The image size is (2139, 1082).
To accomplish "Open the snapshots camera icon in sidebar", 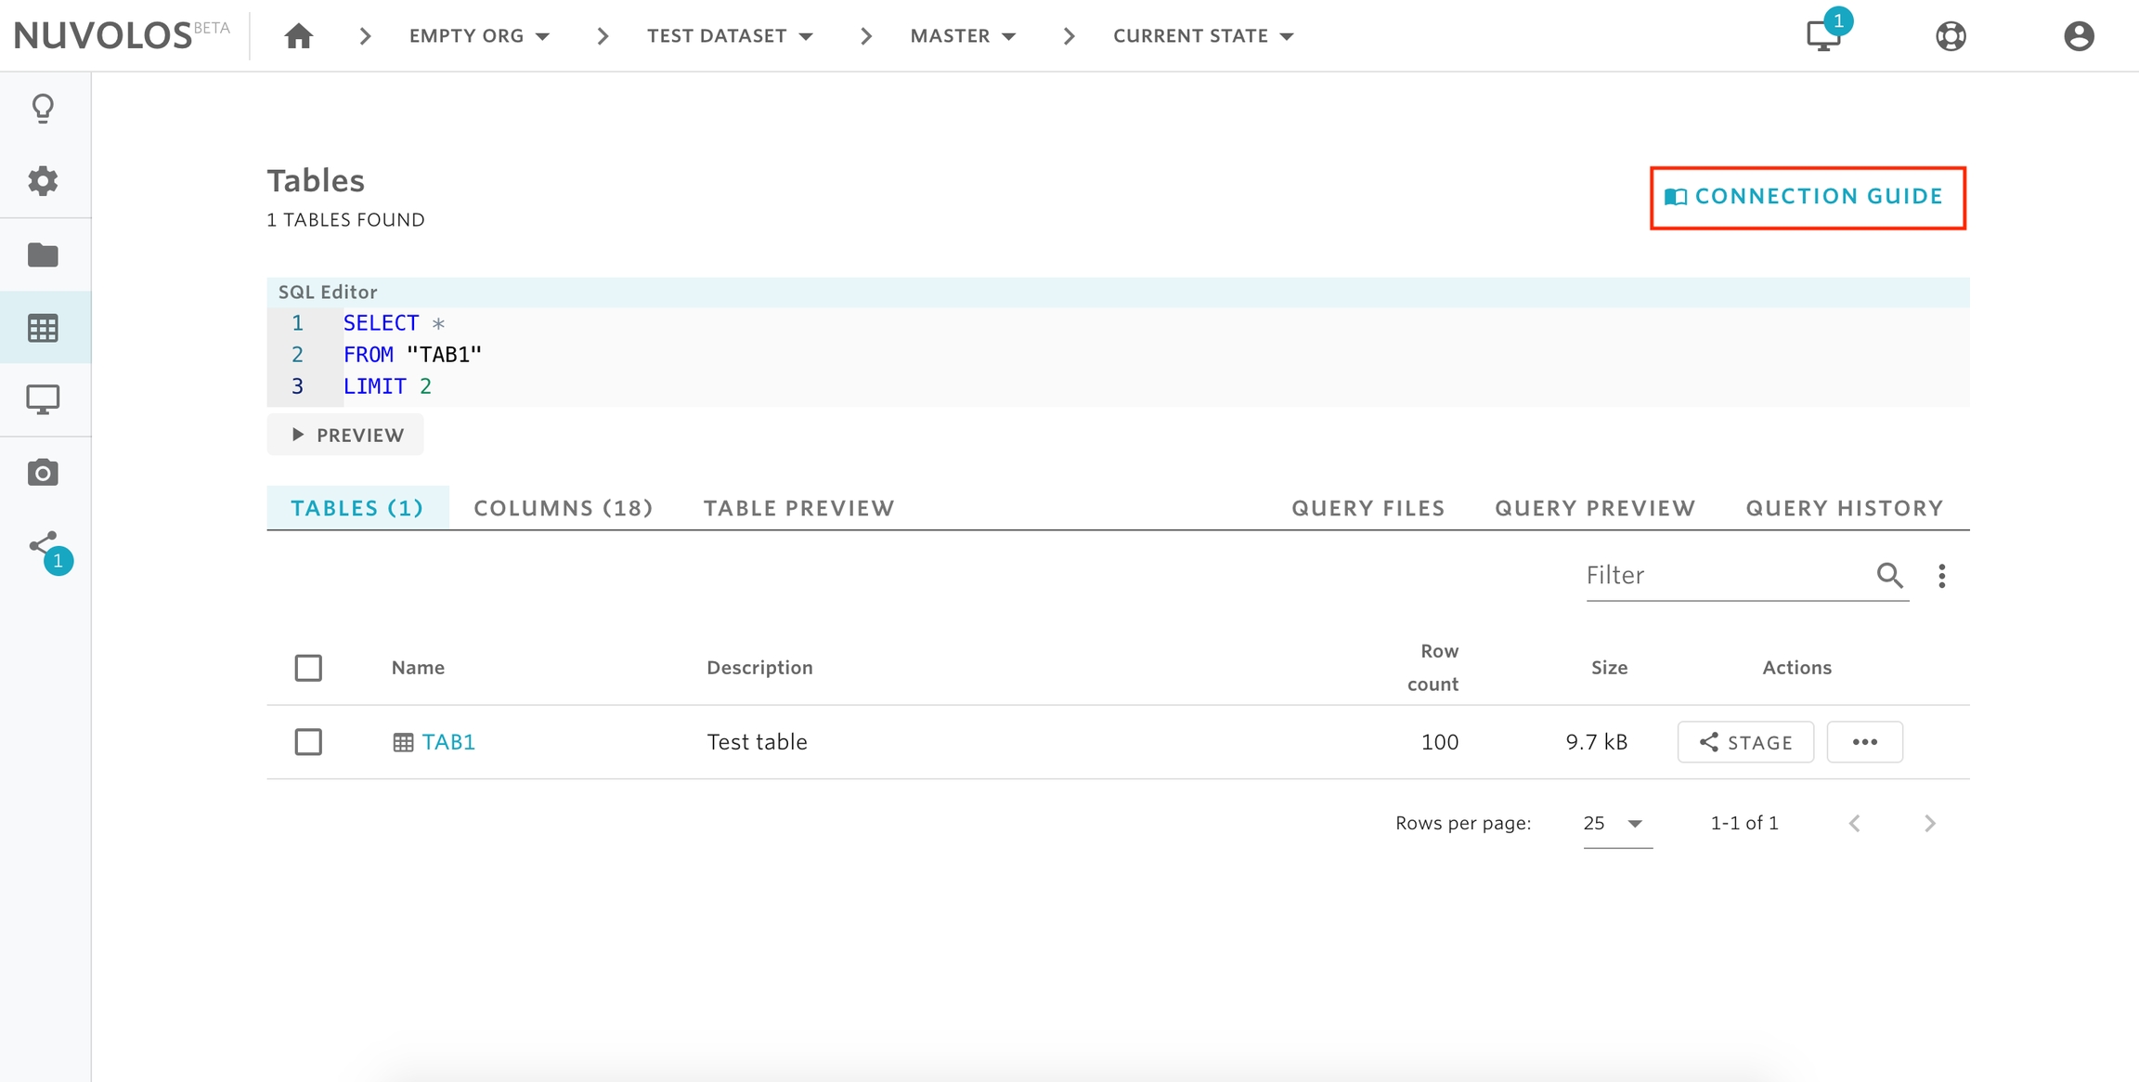I will tap(43, 473).
